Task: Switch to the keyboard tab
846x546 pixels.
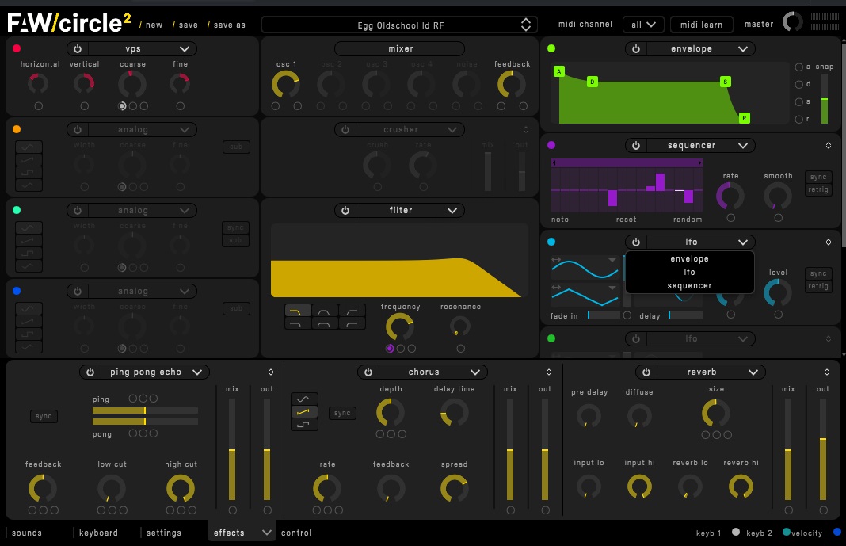Action: click(x=97, y=533)
